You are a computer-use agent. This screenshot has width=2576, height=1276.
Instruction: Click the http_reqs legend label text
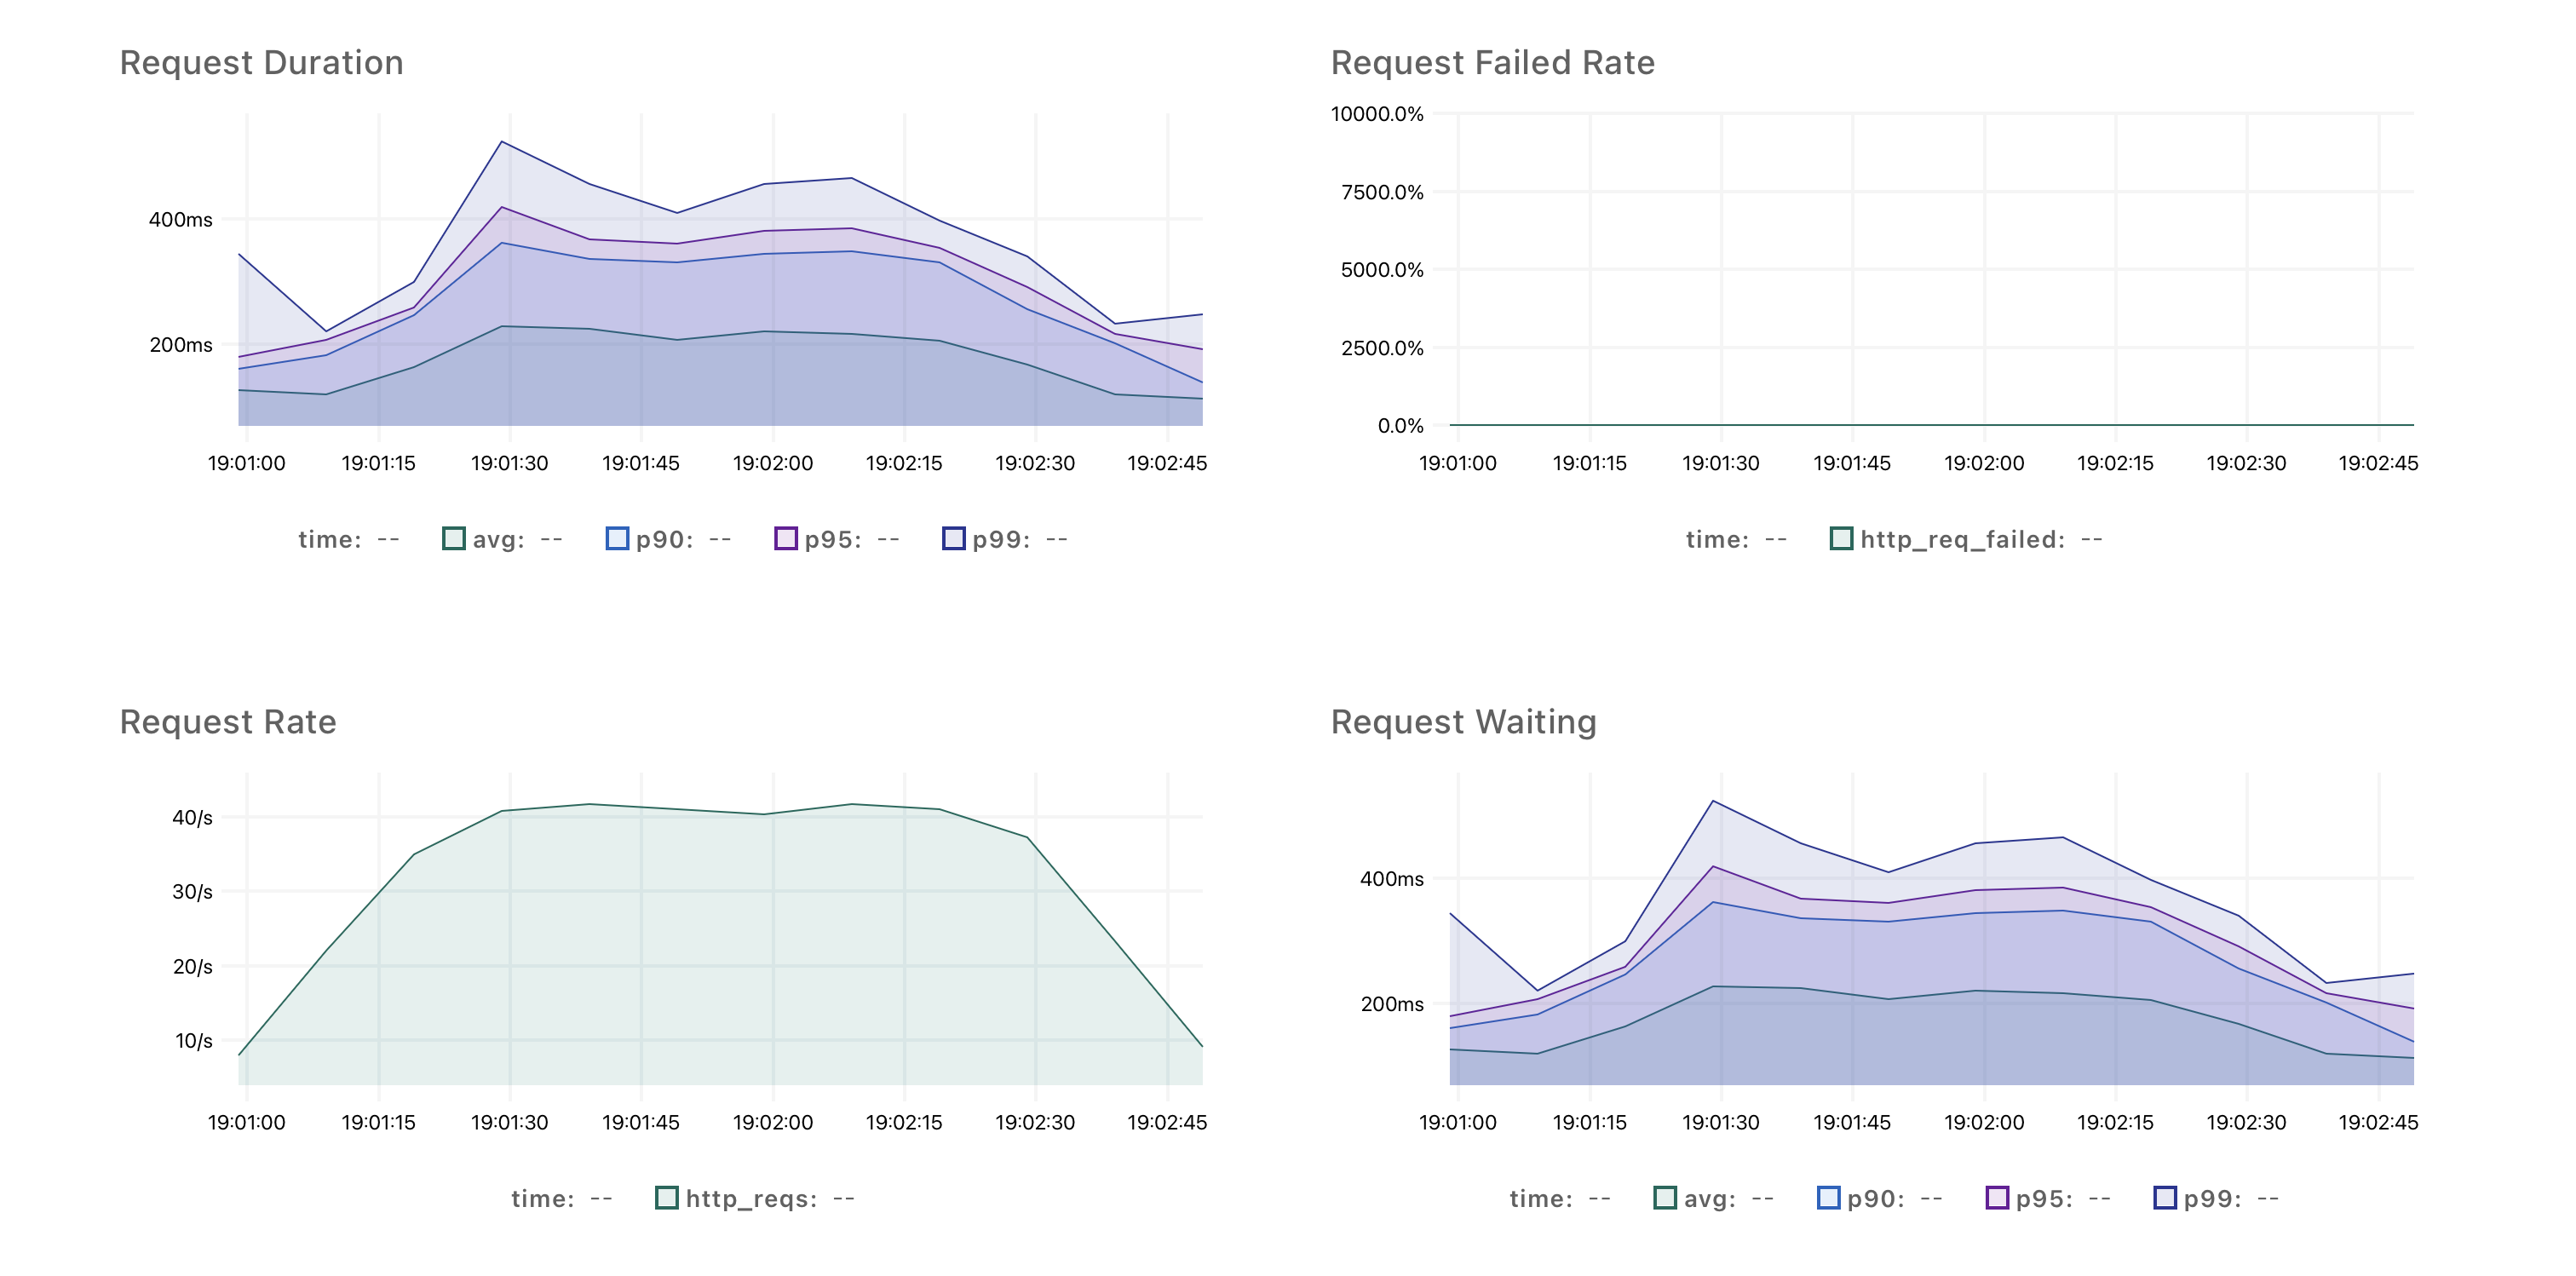[x=751, y=1199]
